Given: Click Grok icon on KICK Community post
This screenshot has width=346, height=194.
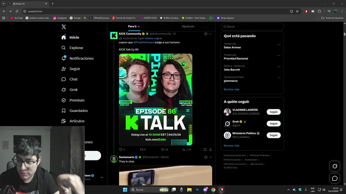Looking at the screenshot, I should [206, 34].
